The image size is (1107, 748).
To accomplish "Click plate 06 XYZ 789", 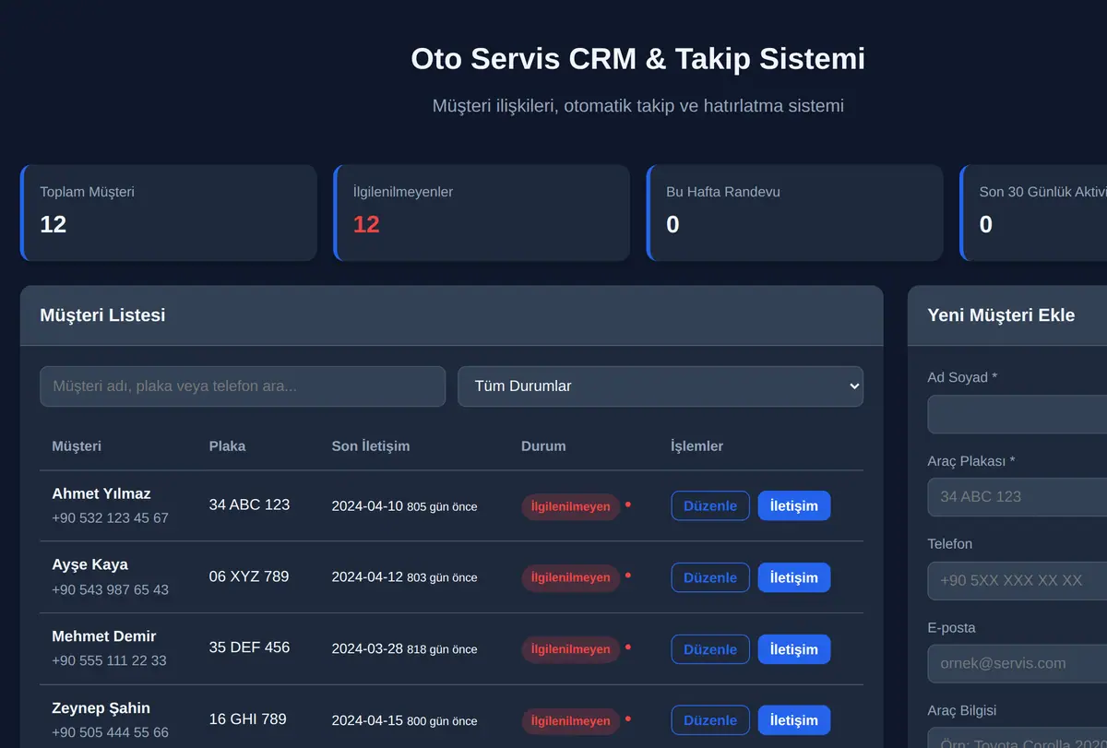I will (x=249, y=576).
